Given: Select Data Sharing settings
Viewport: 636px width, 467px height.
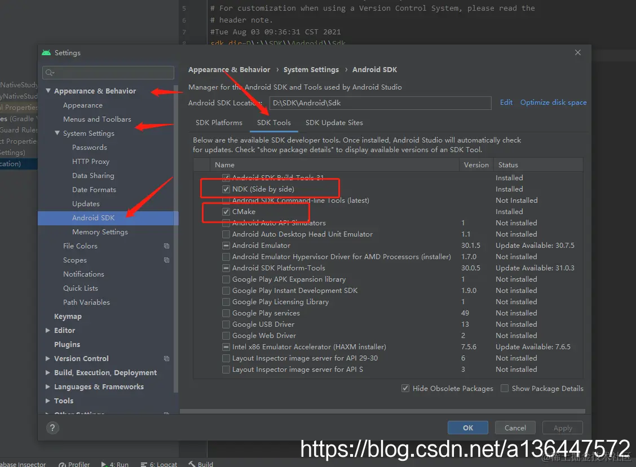Looking at the screenshot, I should [93, 176].
